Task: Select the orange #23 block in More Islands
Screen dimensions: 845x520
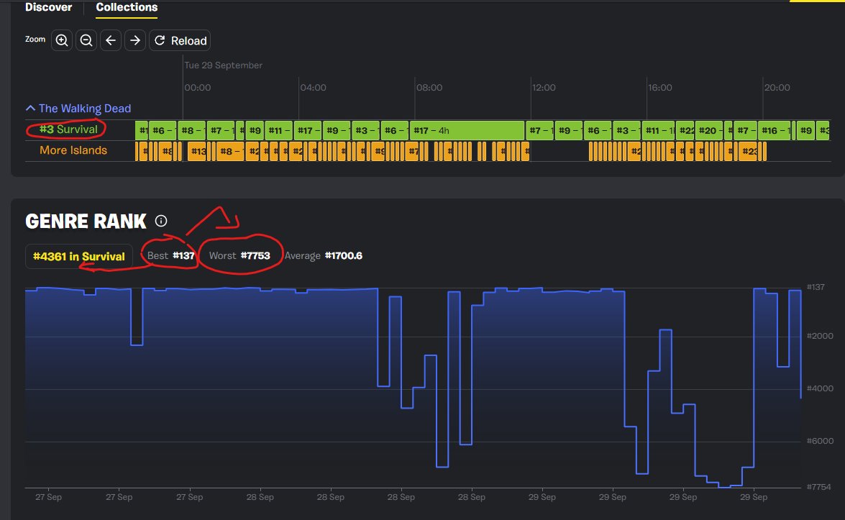Action: pos(749,152)
